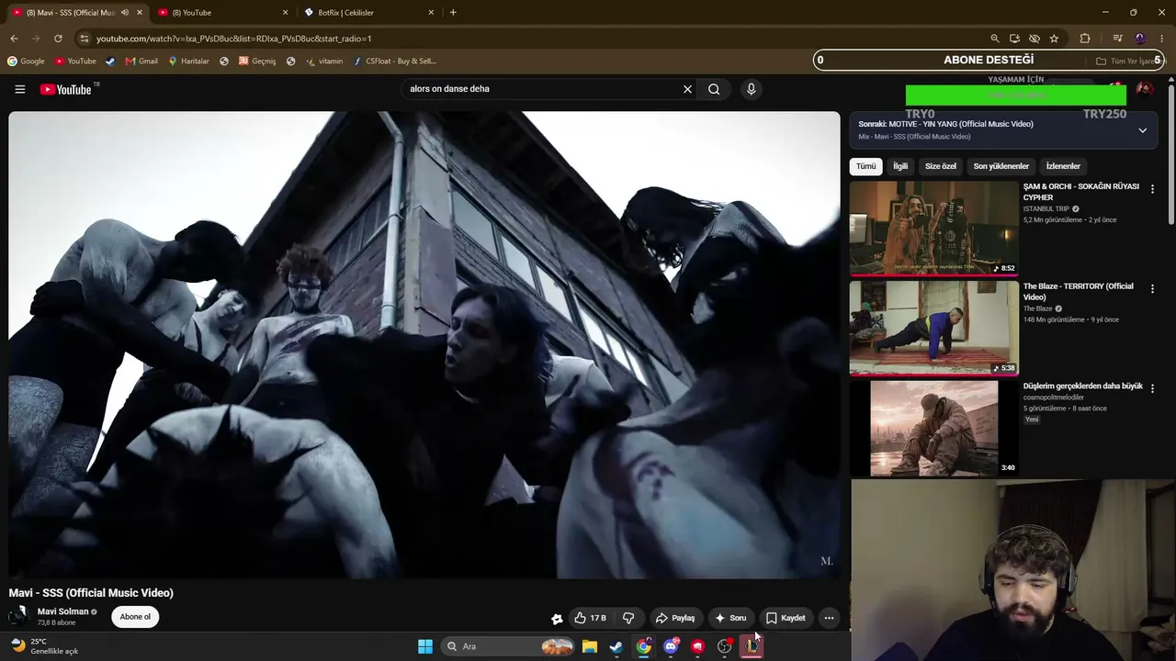This screenshot has width=1176, height=661.
Task: Open the Google bookmark
Action: [26, 62]
